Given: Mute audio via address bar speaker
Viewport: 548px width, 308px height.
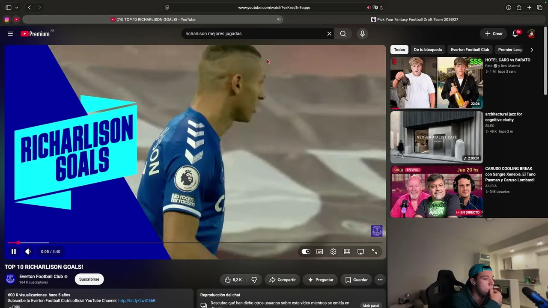Looking at the screenshot, I should point(369,7).
